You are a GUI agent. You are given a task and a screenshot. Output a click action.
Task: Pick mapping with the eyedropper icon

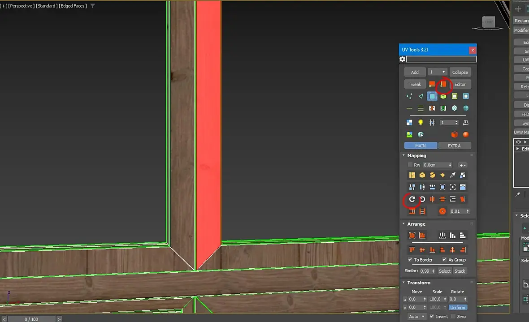click(x=453, y=175)
